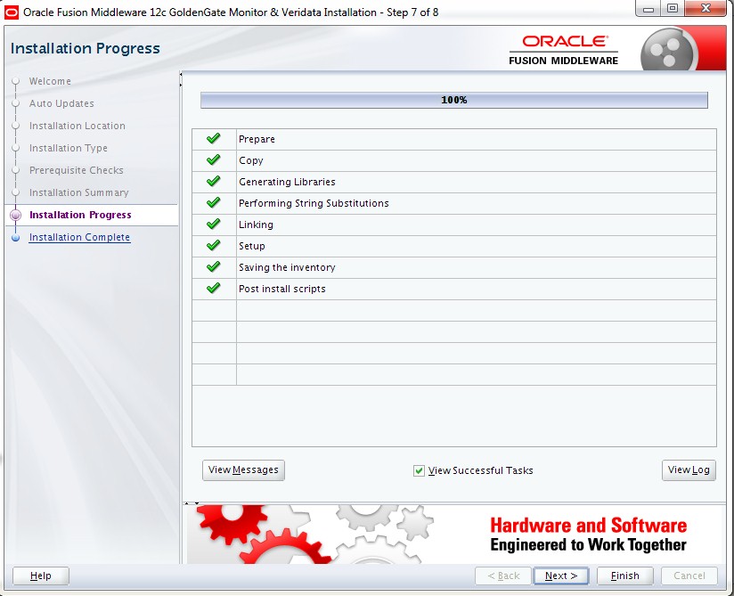Click the green checkmark next to Linking
This screenshot has height=596, width=734.
214,225
